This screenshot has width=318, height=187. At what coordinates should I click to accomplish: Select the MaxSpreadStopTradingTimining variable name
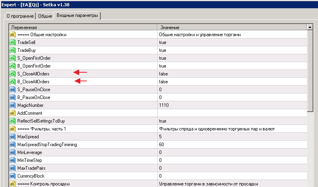pos(47,145)
